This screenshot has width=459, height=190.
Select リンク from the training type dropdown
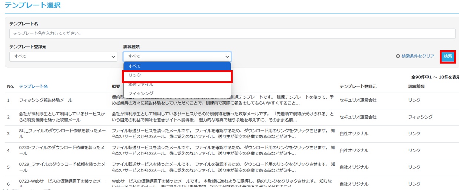point(177,75)
